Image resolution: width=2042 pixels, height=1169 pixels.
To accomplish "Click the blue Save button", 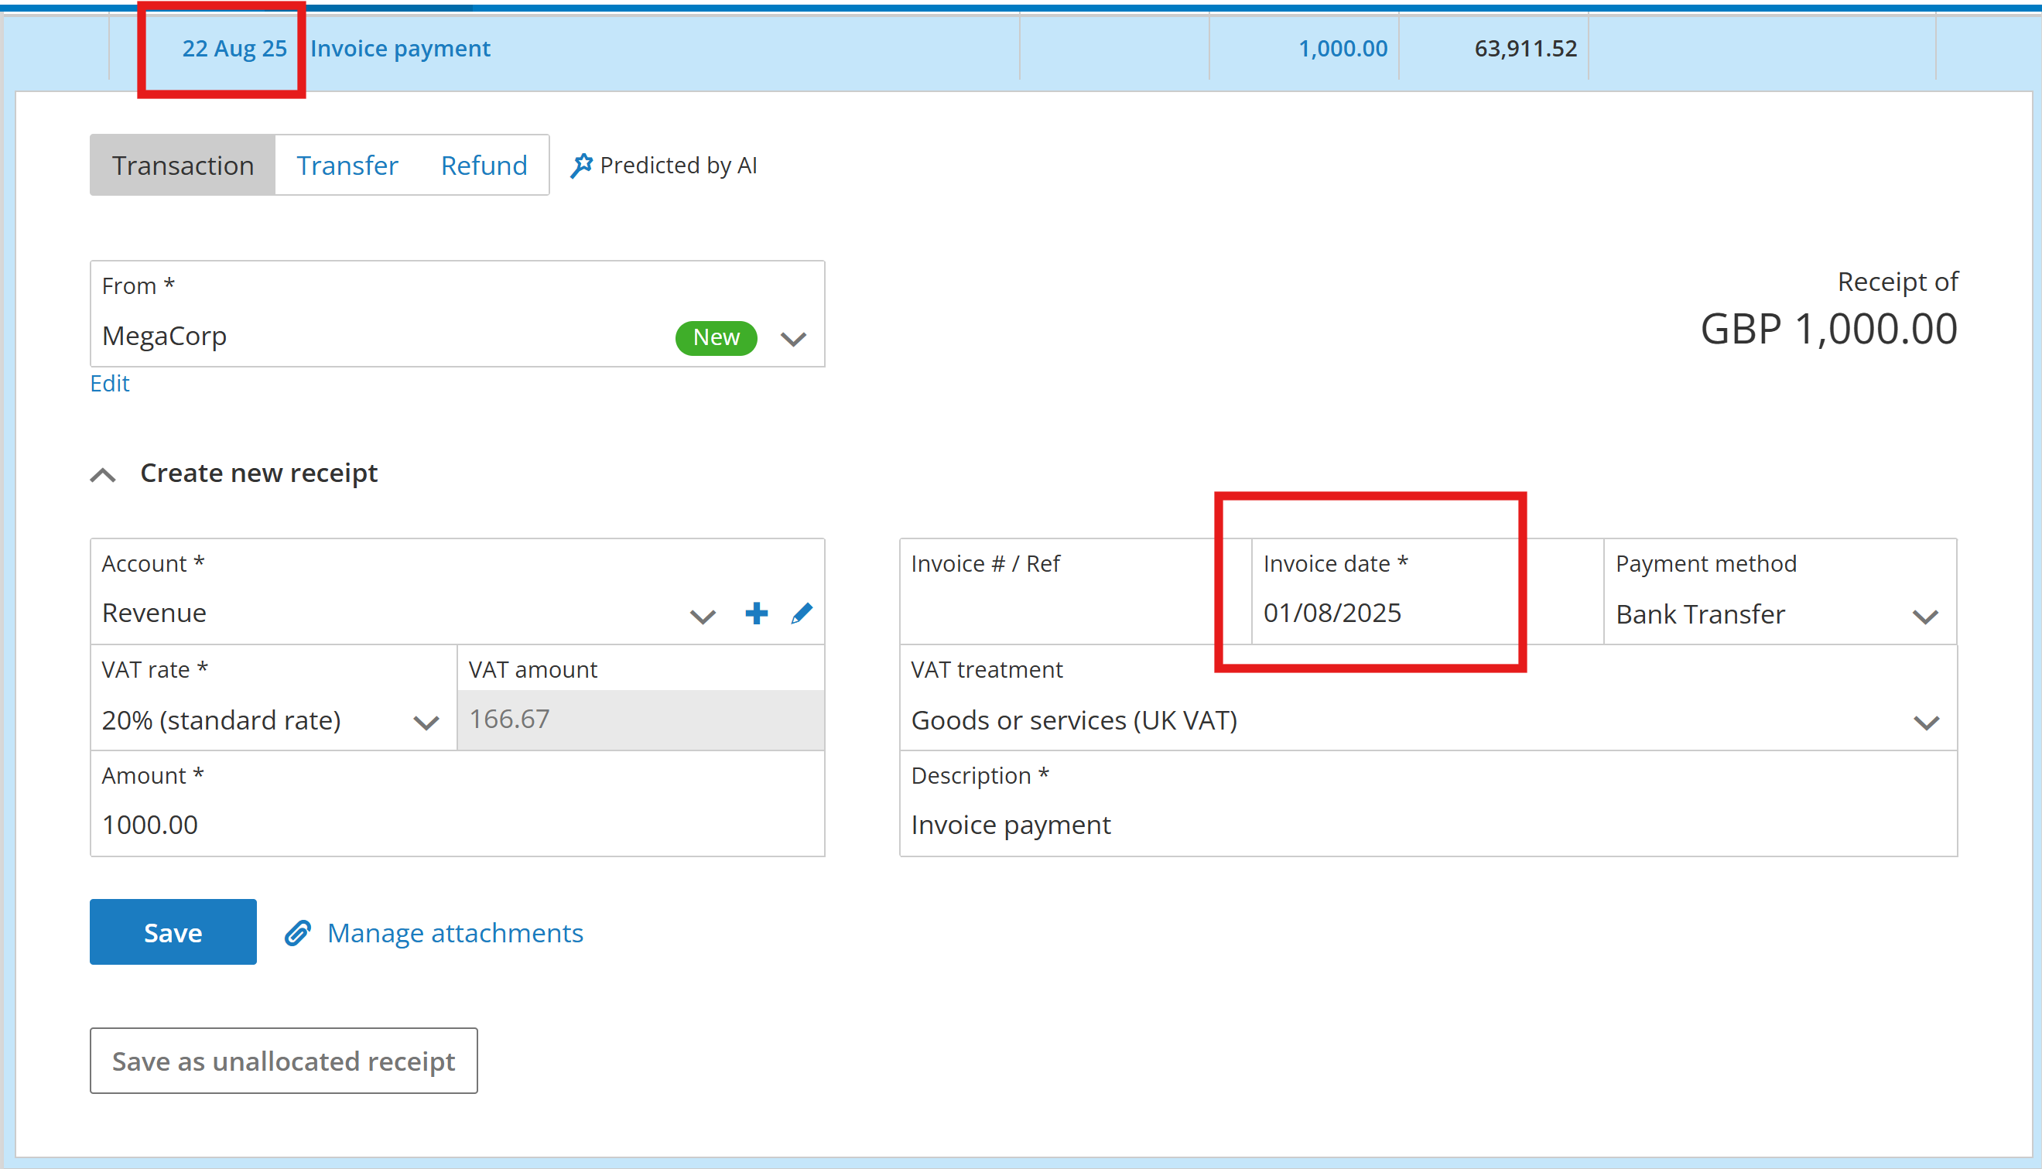I will [173, 932].
